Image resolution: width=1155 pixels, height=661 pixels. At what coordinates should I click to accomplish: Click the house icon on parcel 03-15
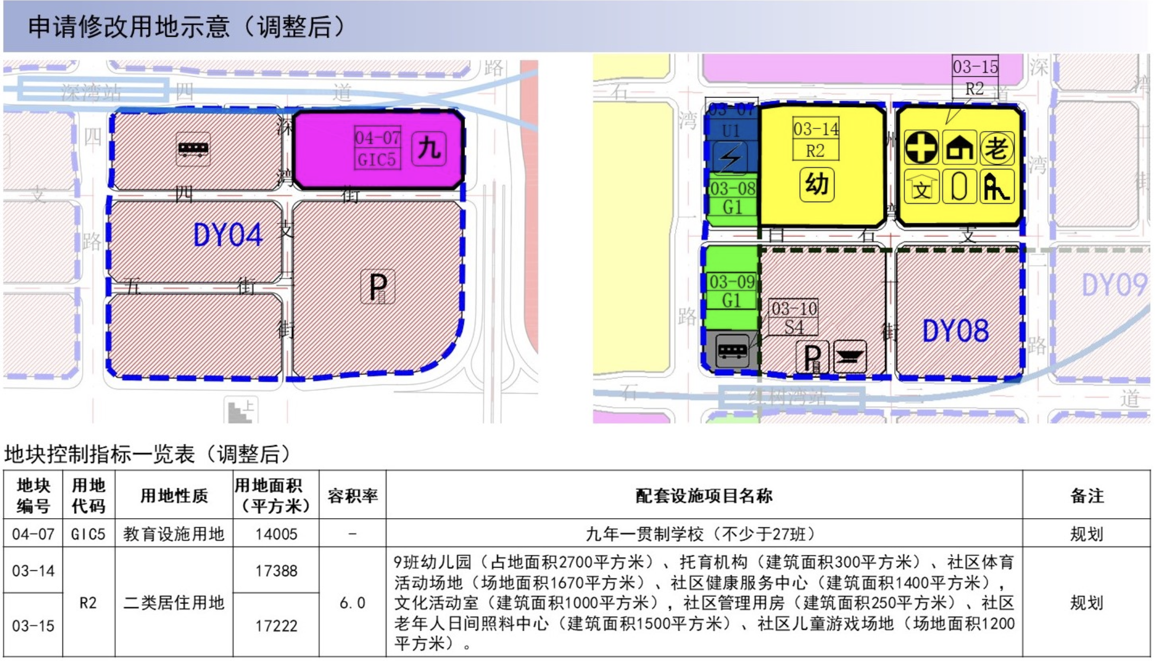959,148
